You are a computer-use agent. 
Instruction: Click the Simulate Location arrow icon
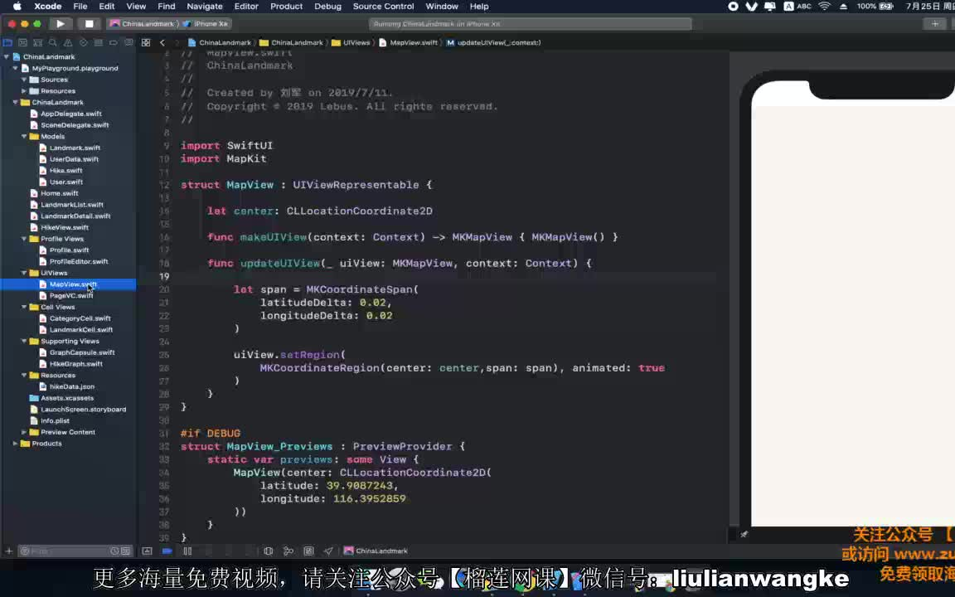328,550
